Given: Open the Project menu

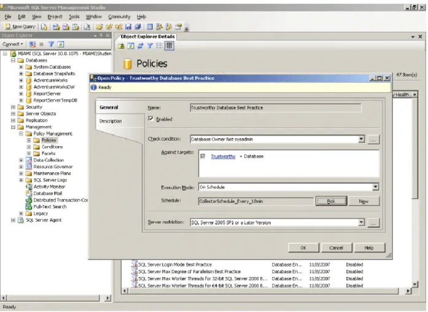Looking at the screenshot, I should point(55,17).
